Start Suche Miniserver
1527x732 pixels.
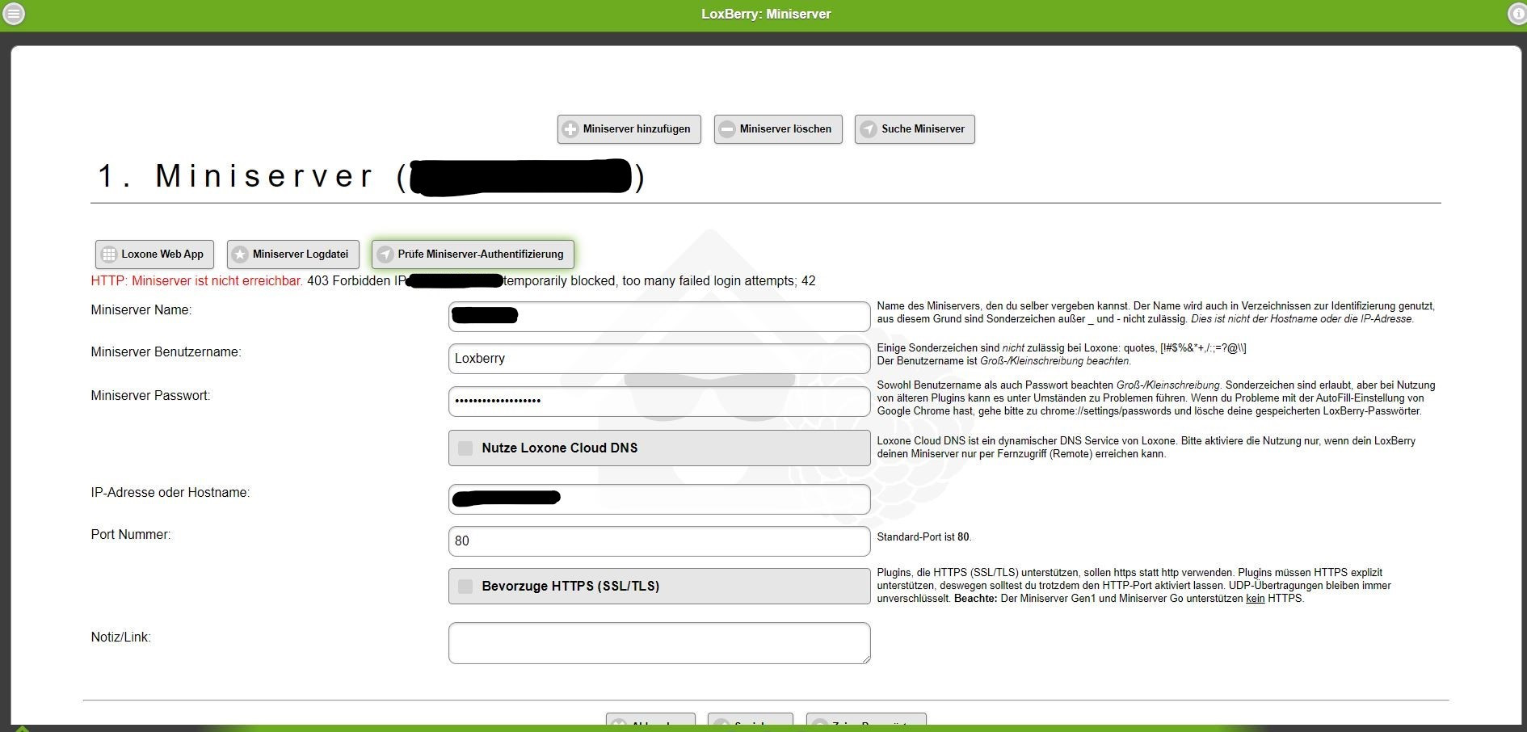[x=915, y=129]
